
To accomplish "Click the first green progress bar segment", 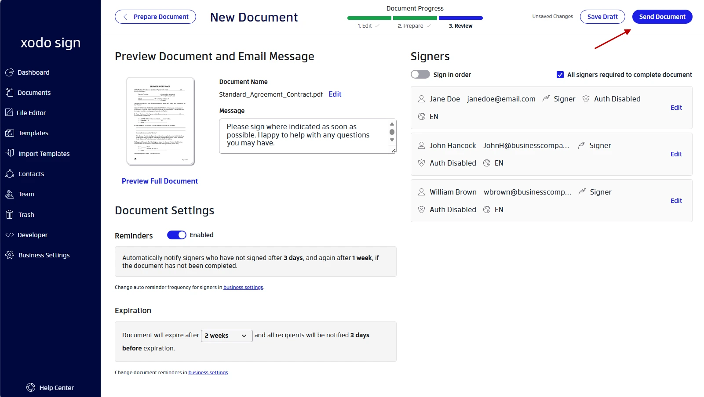I will 369,18.
